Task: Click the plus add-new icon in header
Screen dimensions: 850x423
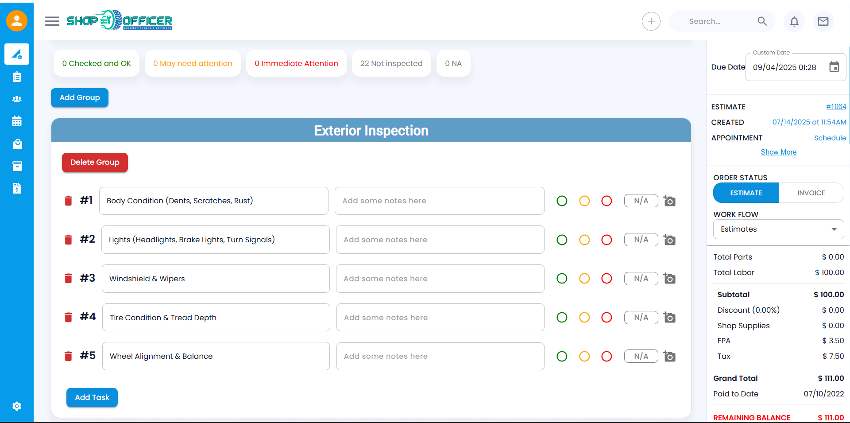Action: 651,21
